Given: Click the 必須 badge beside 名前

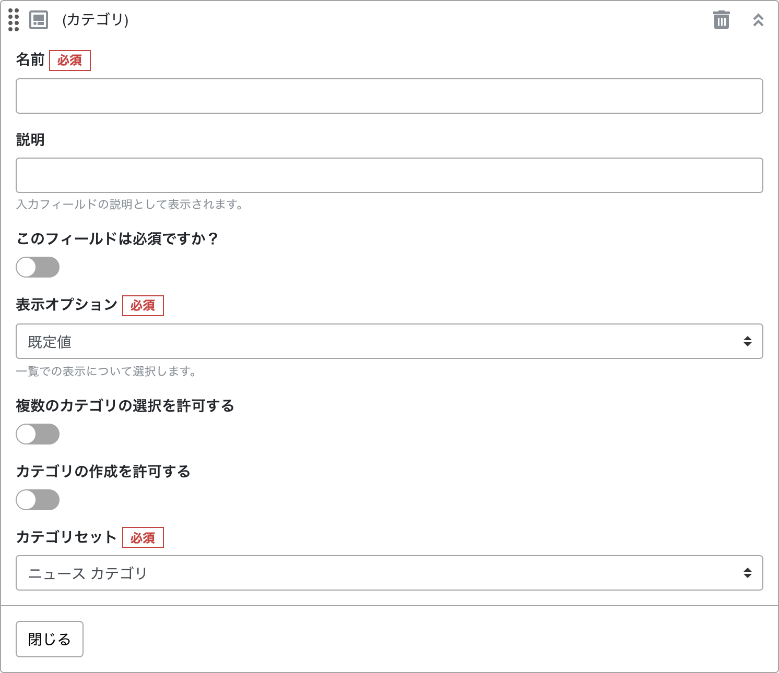Looking at the screenshot, I should pyautogui.click(x=70, y=61).
